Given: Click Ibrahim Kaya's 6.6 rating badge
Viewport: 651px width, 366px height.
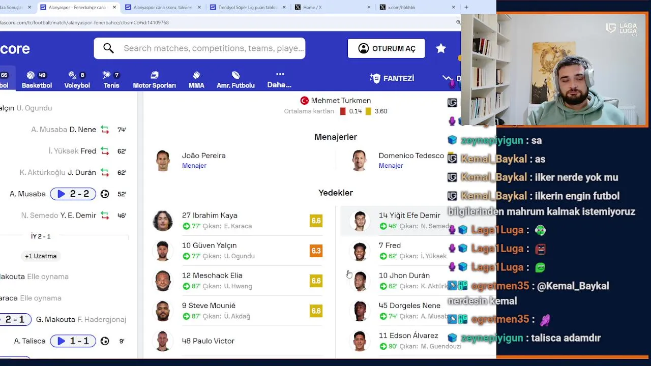Looking at the screenshot, I should (x=316, y=221).
